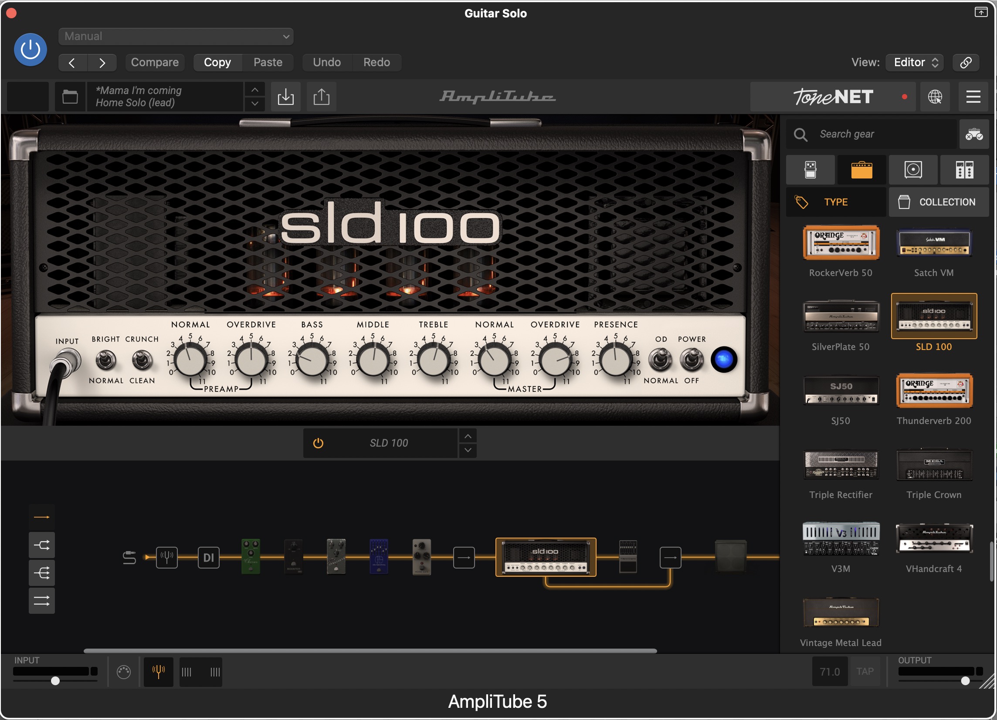
Task: Click the gear filter icon beside search
Action: click(974, 135)
